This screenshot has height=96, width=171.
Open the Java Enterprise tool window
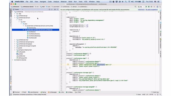click(33, 92)
